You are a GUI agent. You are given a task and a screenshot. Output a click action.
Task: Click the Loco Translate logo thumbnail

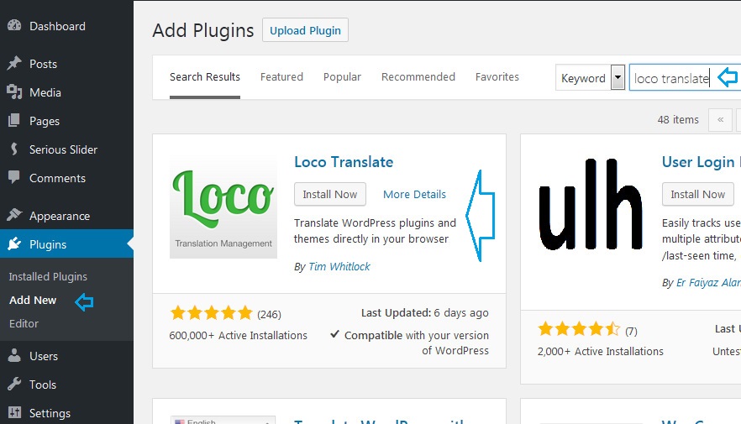pyautogui.click(x=223, y=209)
